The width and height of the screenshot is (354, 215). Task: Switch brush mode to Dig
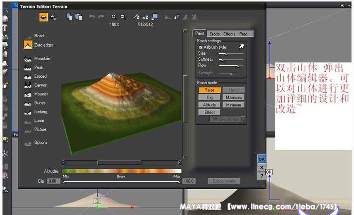tap(209, 98)
